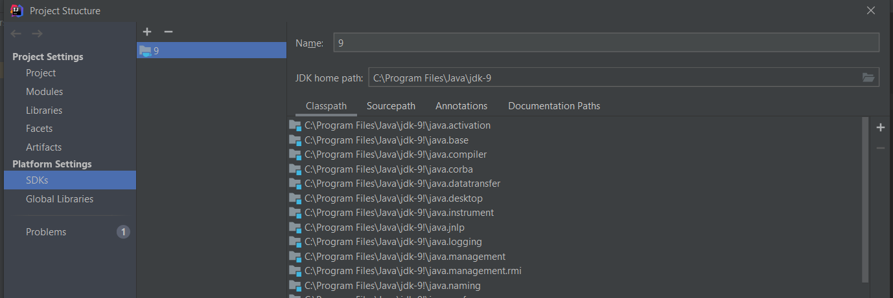
Task: Open Libraries settings page
Action: 44,111
